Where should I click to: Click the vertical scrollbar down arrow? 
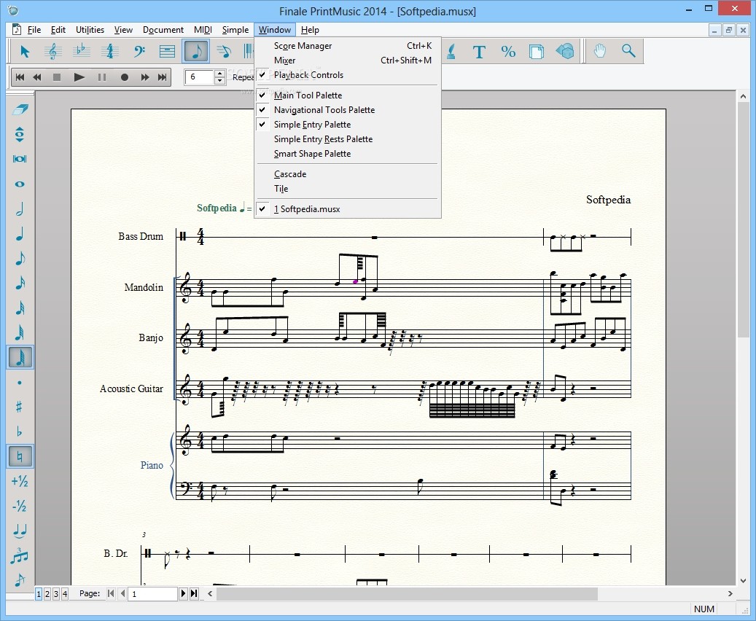pyautogui.click(x=743, y=580)
